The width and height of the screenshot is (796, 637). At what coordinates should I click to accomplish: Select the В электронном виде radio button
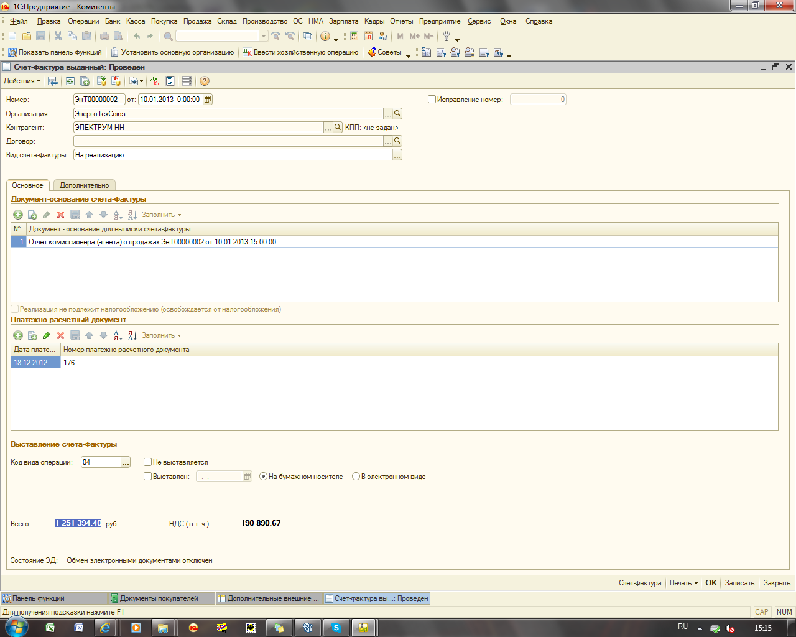(356, 477)
